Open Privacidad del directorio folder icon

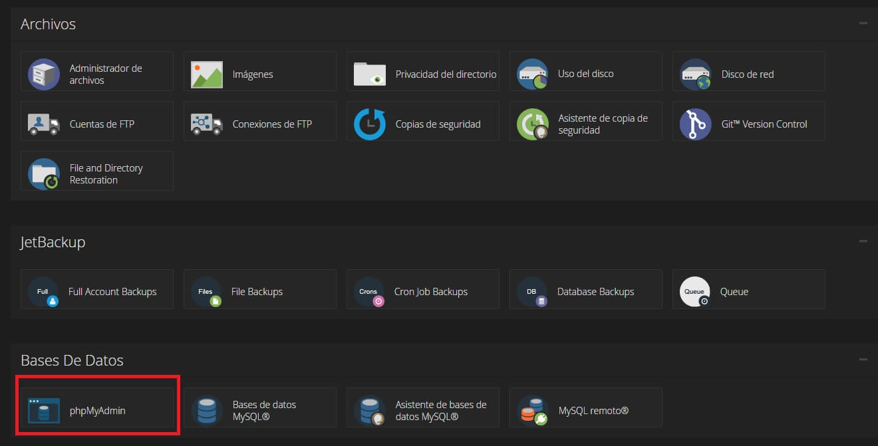[x=370, y=74]
